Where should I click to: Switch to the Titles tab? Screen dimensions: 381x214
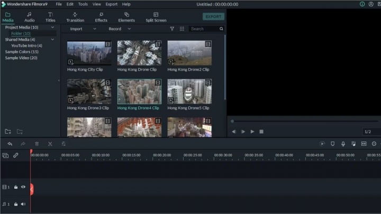pyautogui.click(x=50, y=17)
